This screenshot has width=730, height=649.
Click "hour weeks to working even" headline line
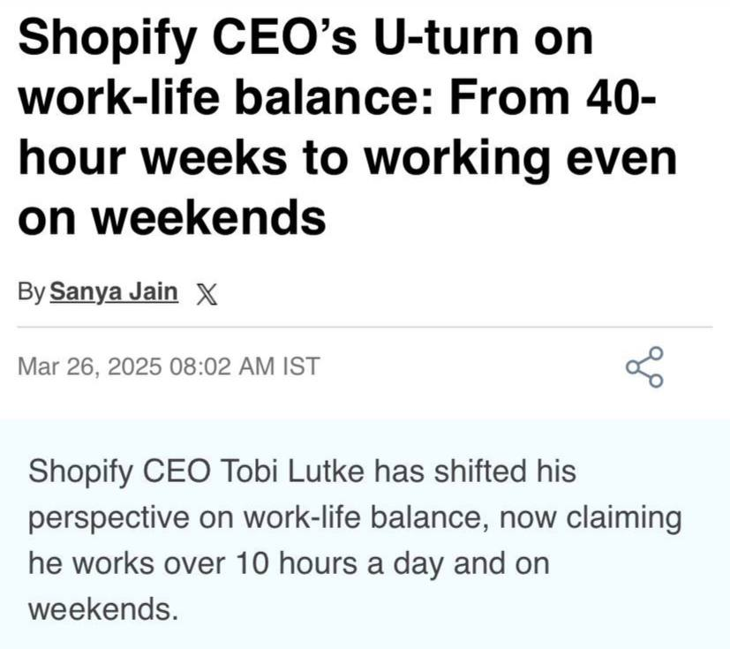[347, 157]
